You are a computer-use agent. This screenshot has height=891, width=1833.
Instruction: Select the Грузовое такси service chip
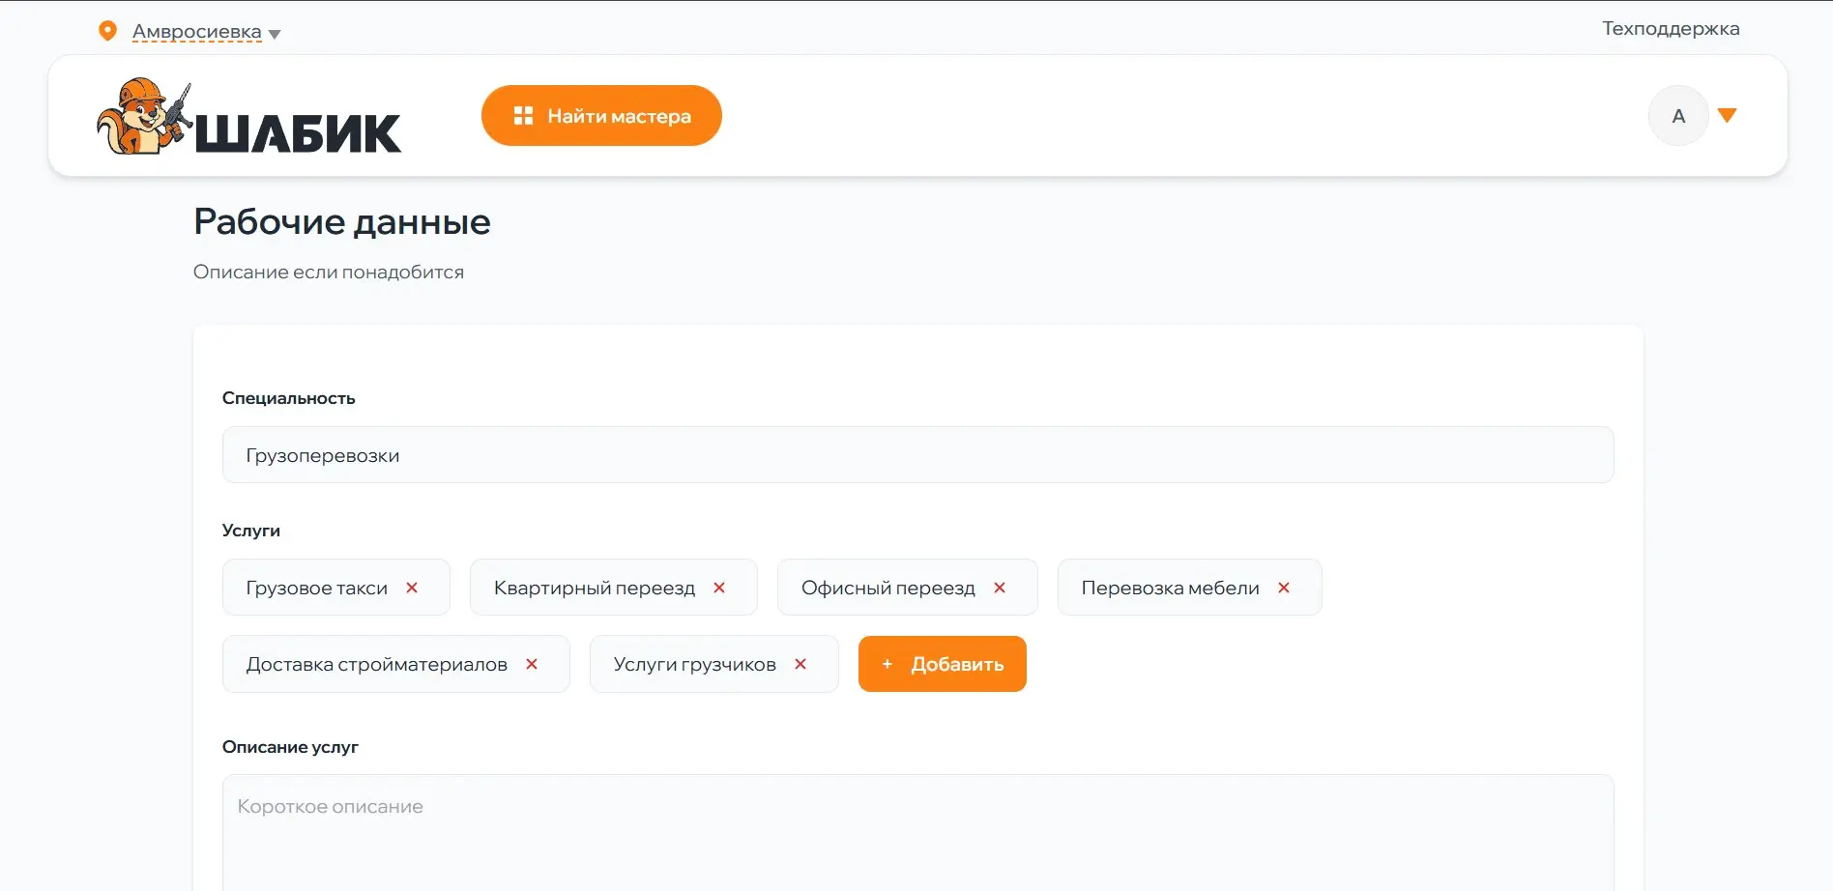tap(316, 588)
